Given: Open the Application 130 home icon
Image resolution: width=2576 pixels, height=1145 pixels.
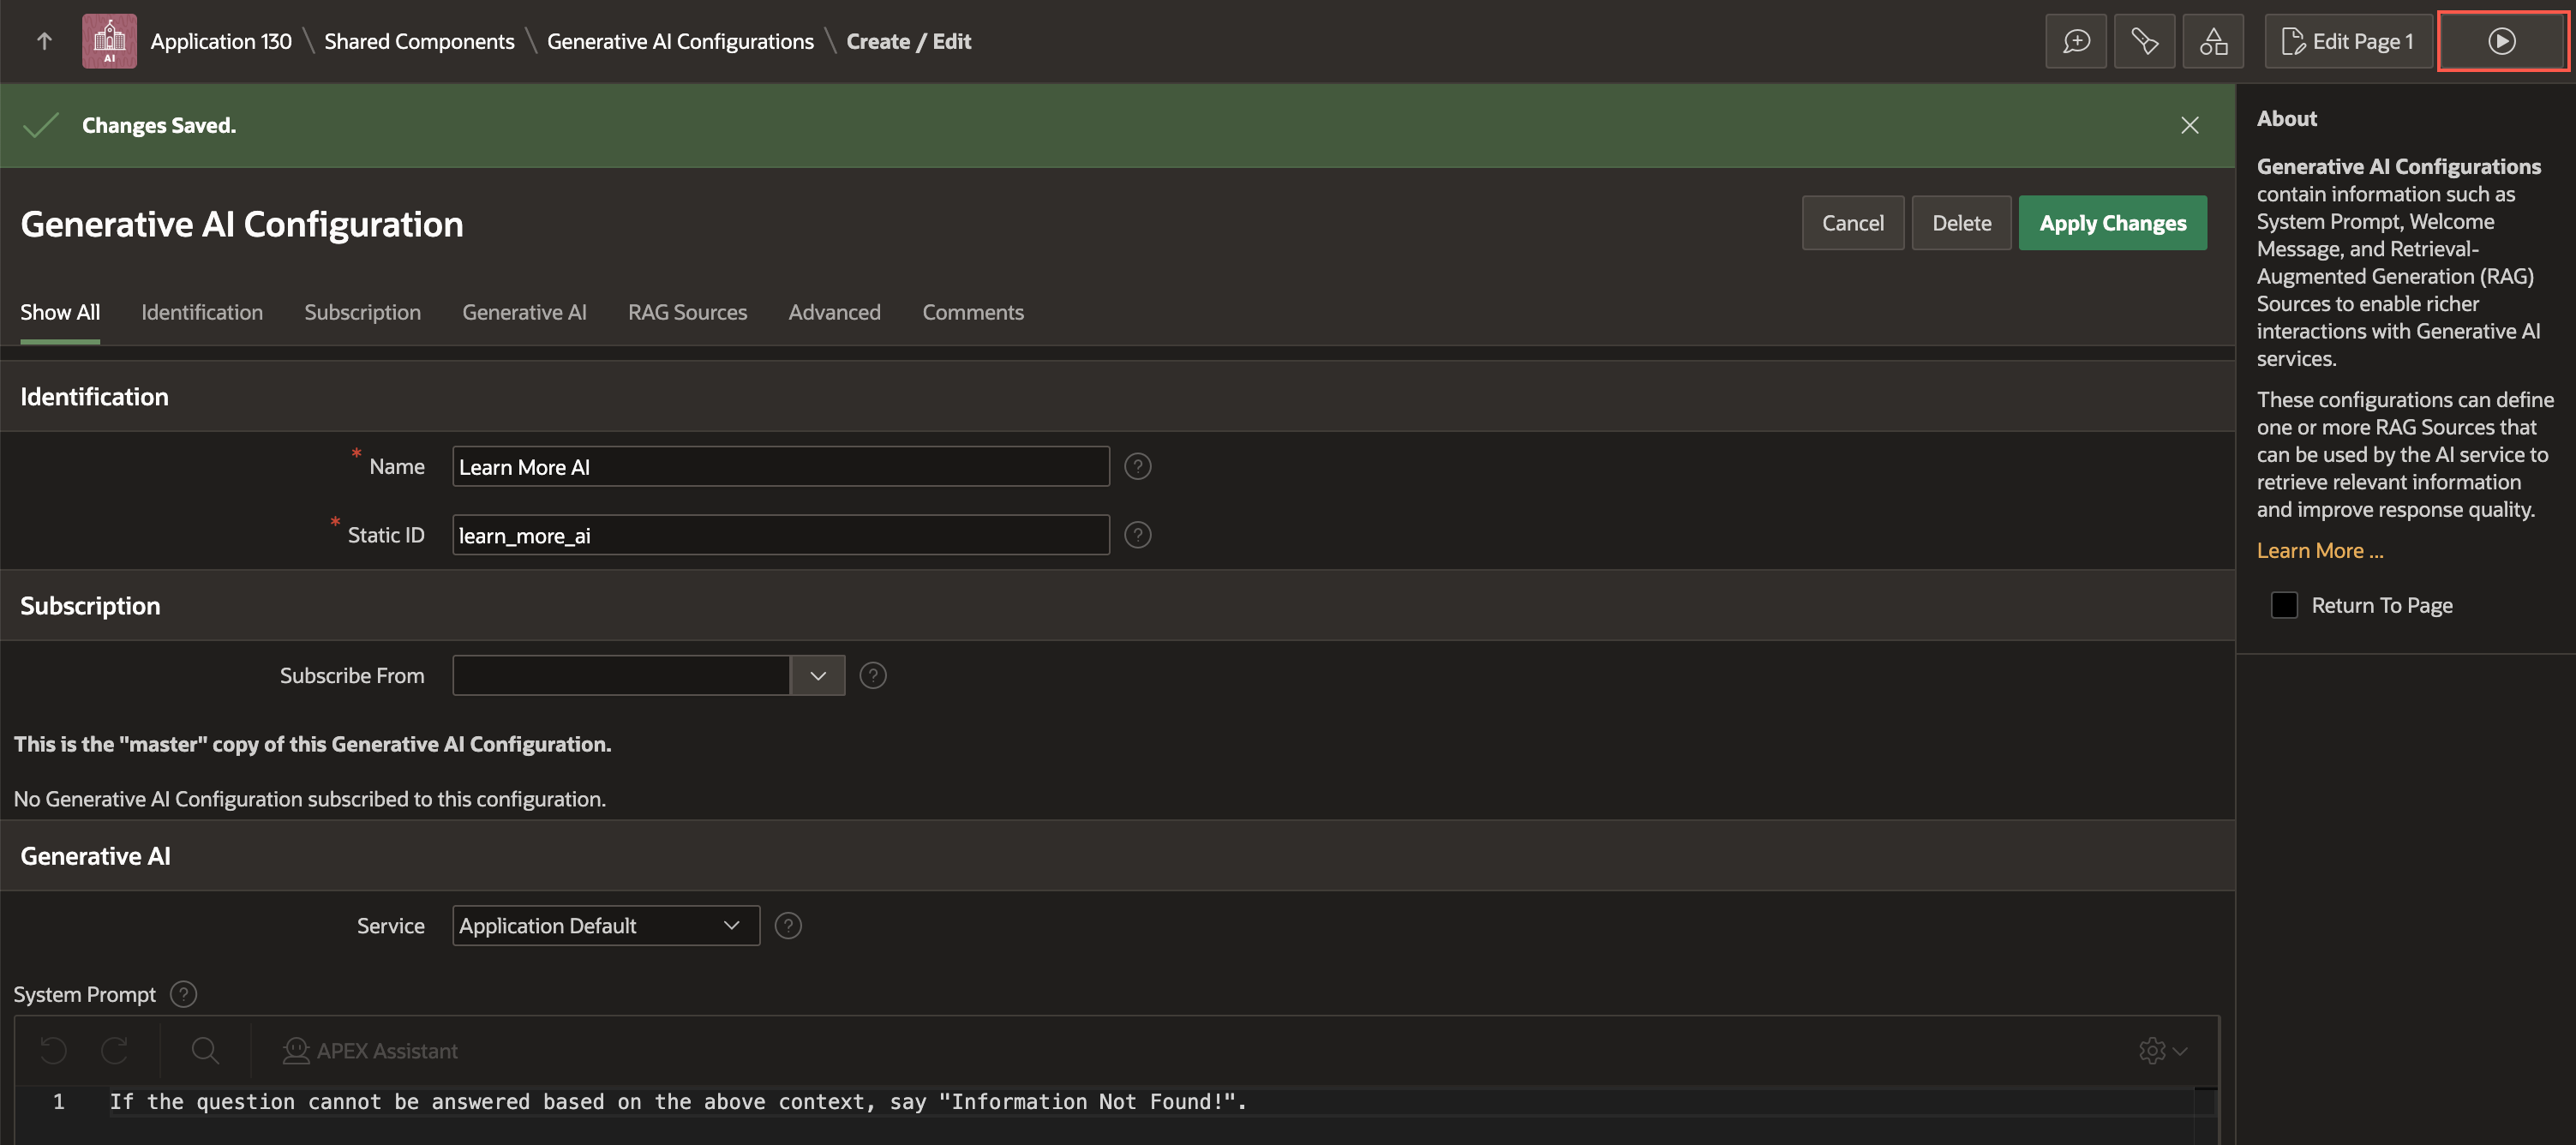Looking at the screenshot, I should tap(109, 41).
